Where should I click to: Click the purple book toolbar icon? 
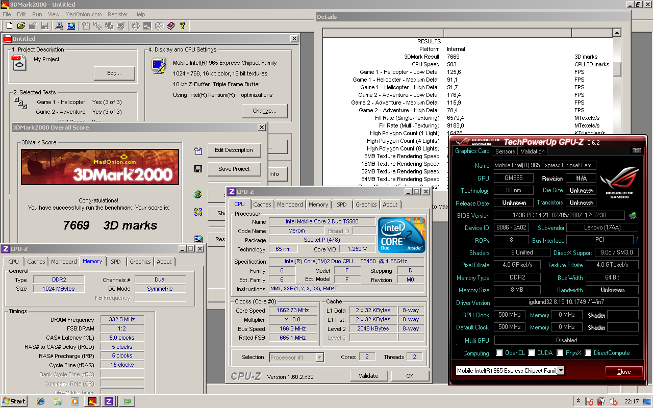click(x=170, y=25)
